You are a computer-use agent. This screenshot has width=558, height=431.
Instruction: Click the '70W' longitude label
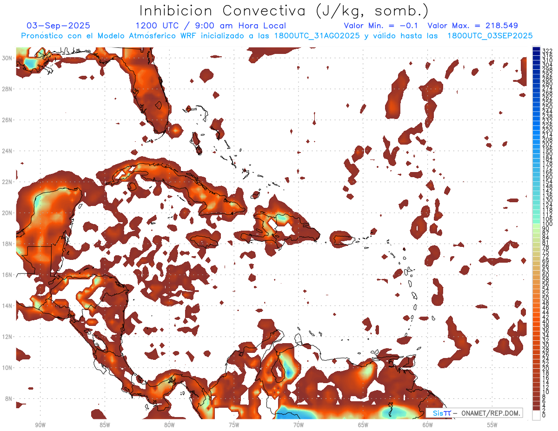pyautogui.click(x=299, y=425)
